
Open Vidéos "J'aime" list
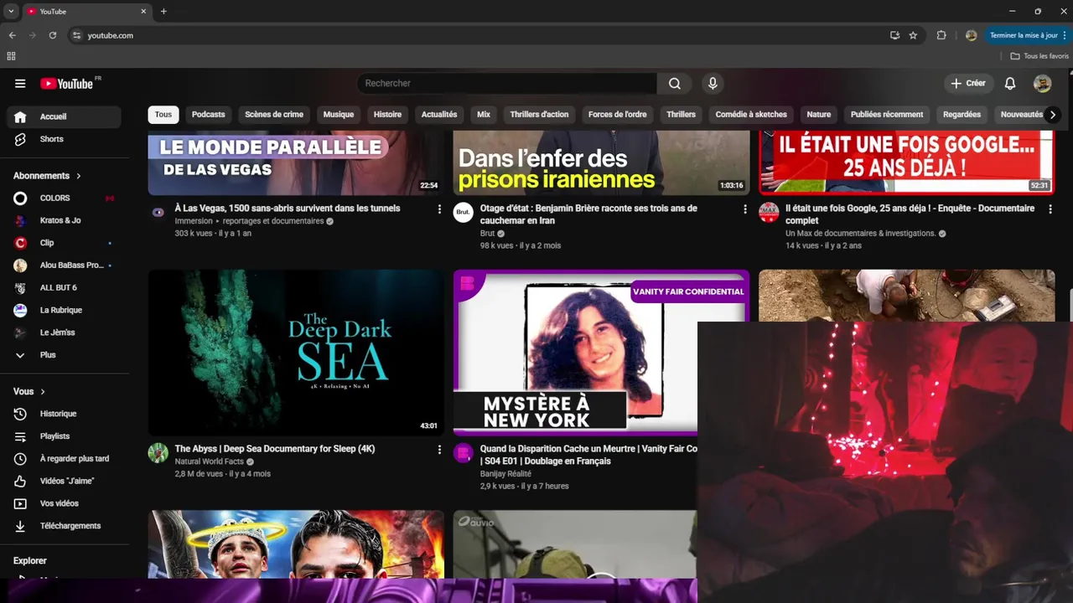pos(64,481)
